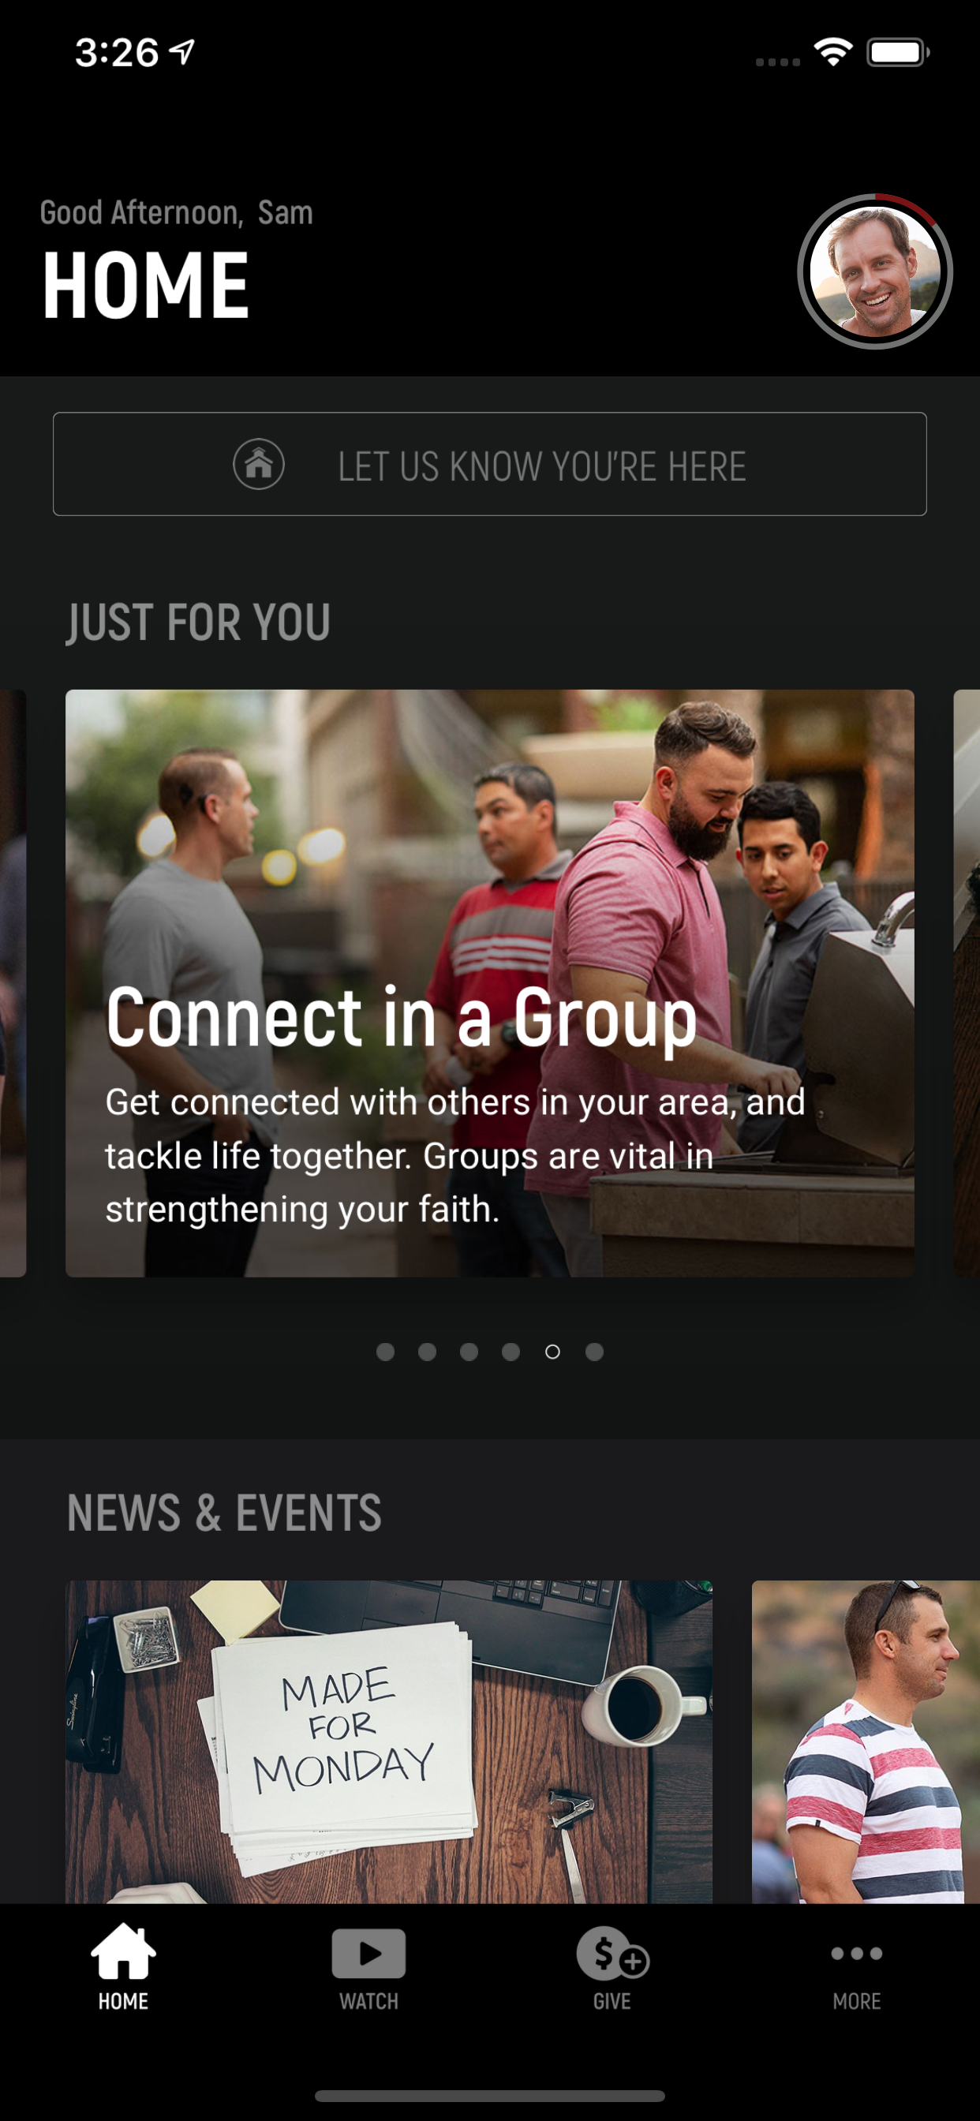The width and height of the screenshot is (980, 2121).
Task: Open the More three-dots icon
Action: pos(856,1953)
